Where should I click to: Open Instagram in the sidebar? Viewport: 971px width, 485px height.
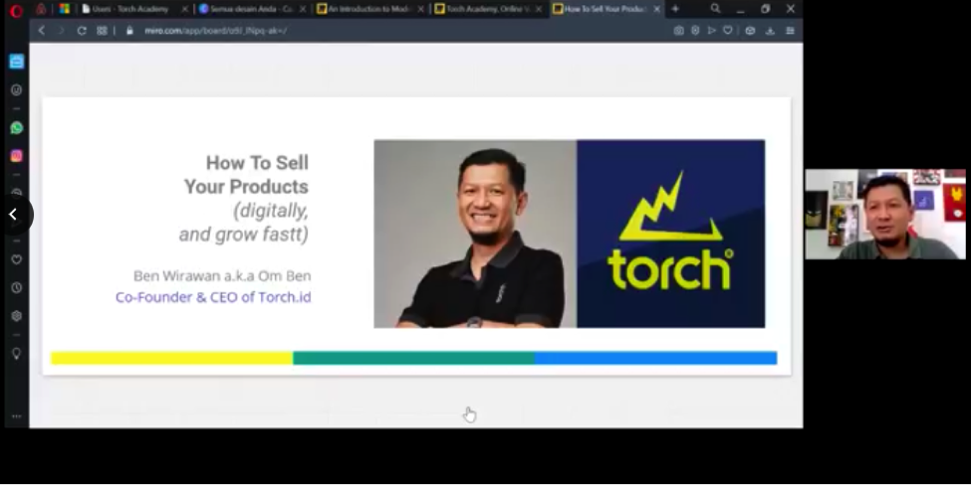[17, 156]
